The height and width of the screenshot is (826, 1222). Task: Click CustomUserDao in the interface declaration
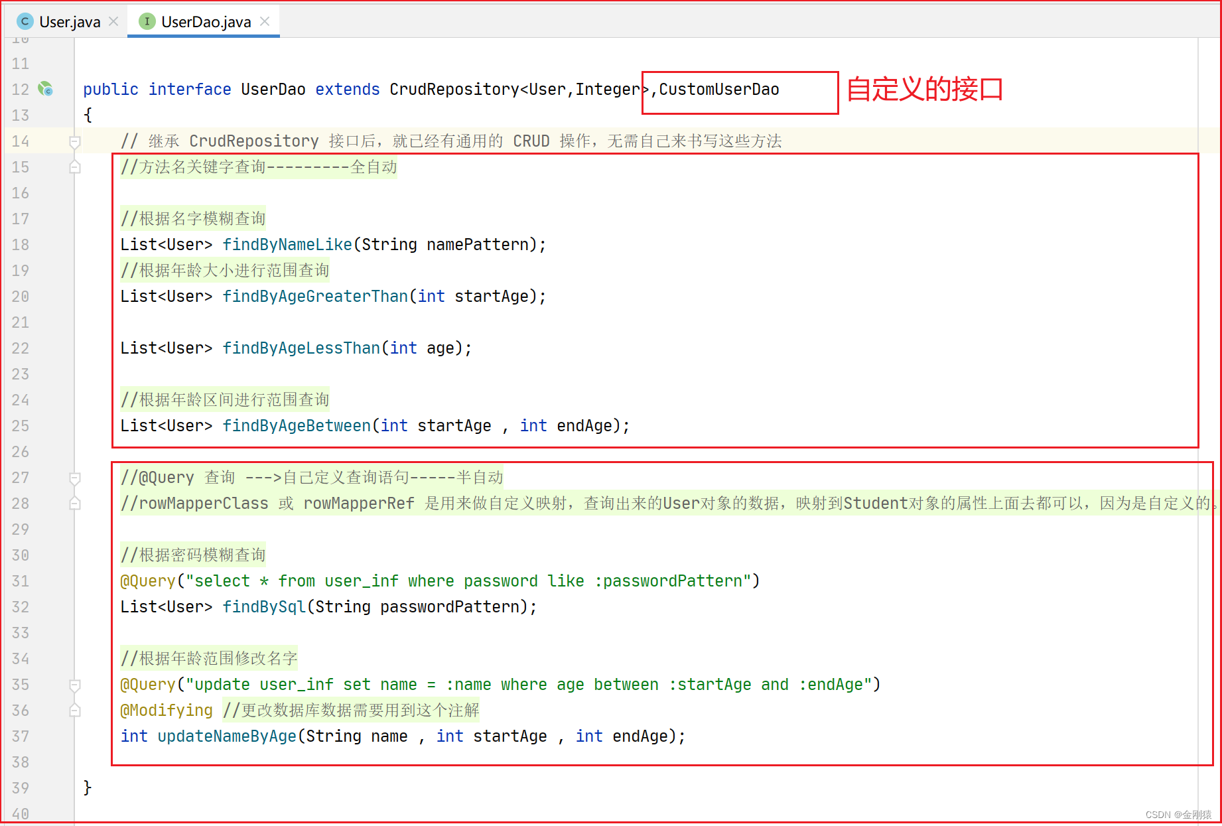(719, 90)
